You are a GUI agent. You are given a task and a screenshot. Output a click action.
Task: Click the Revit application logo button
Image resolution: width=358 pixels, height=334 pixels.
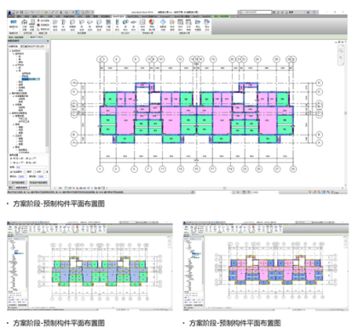tap(10, 13)
